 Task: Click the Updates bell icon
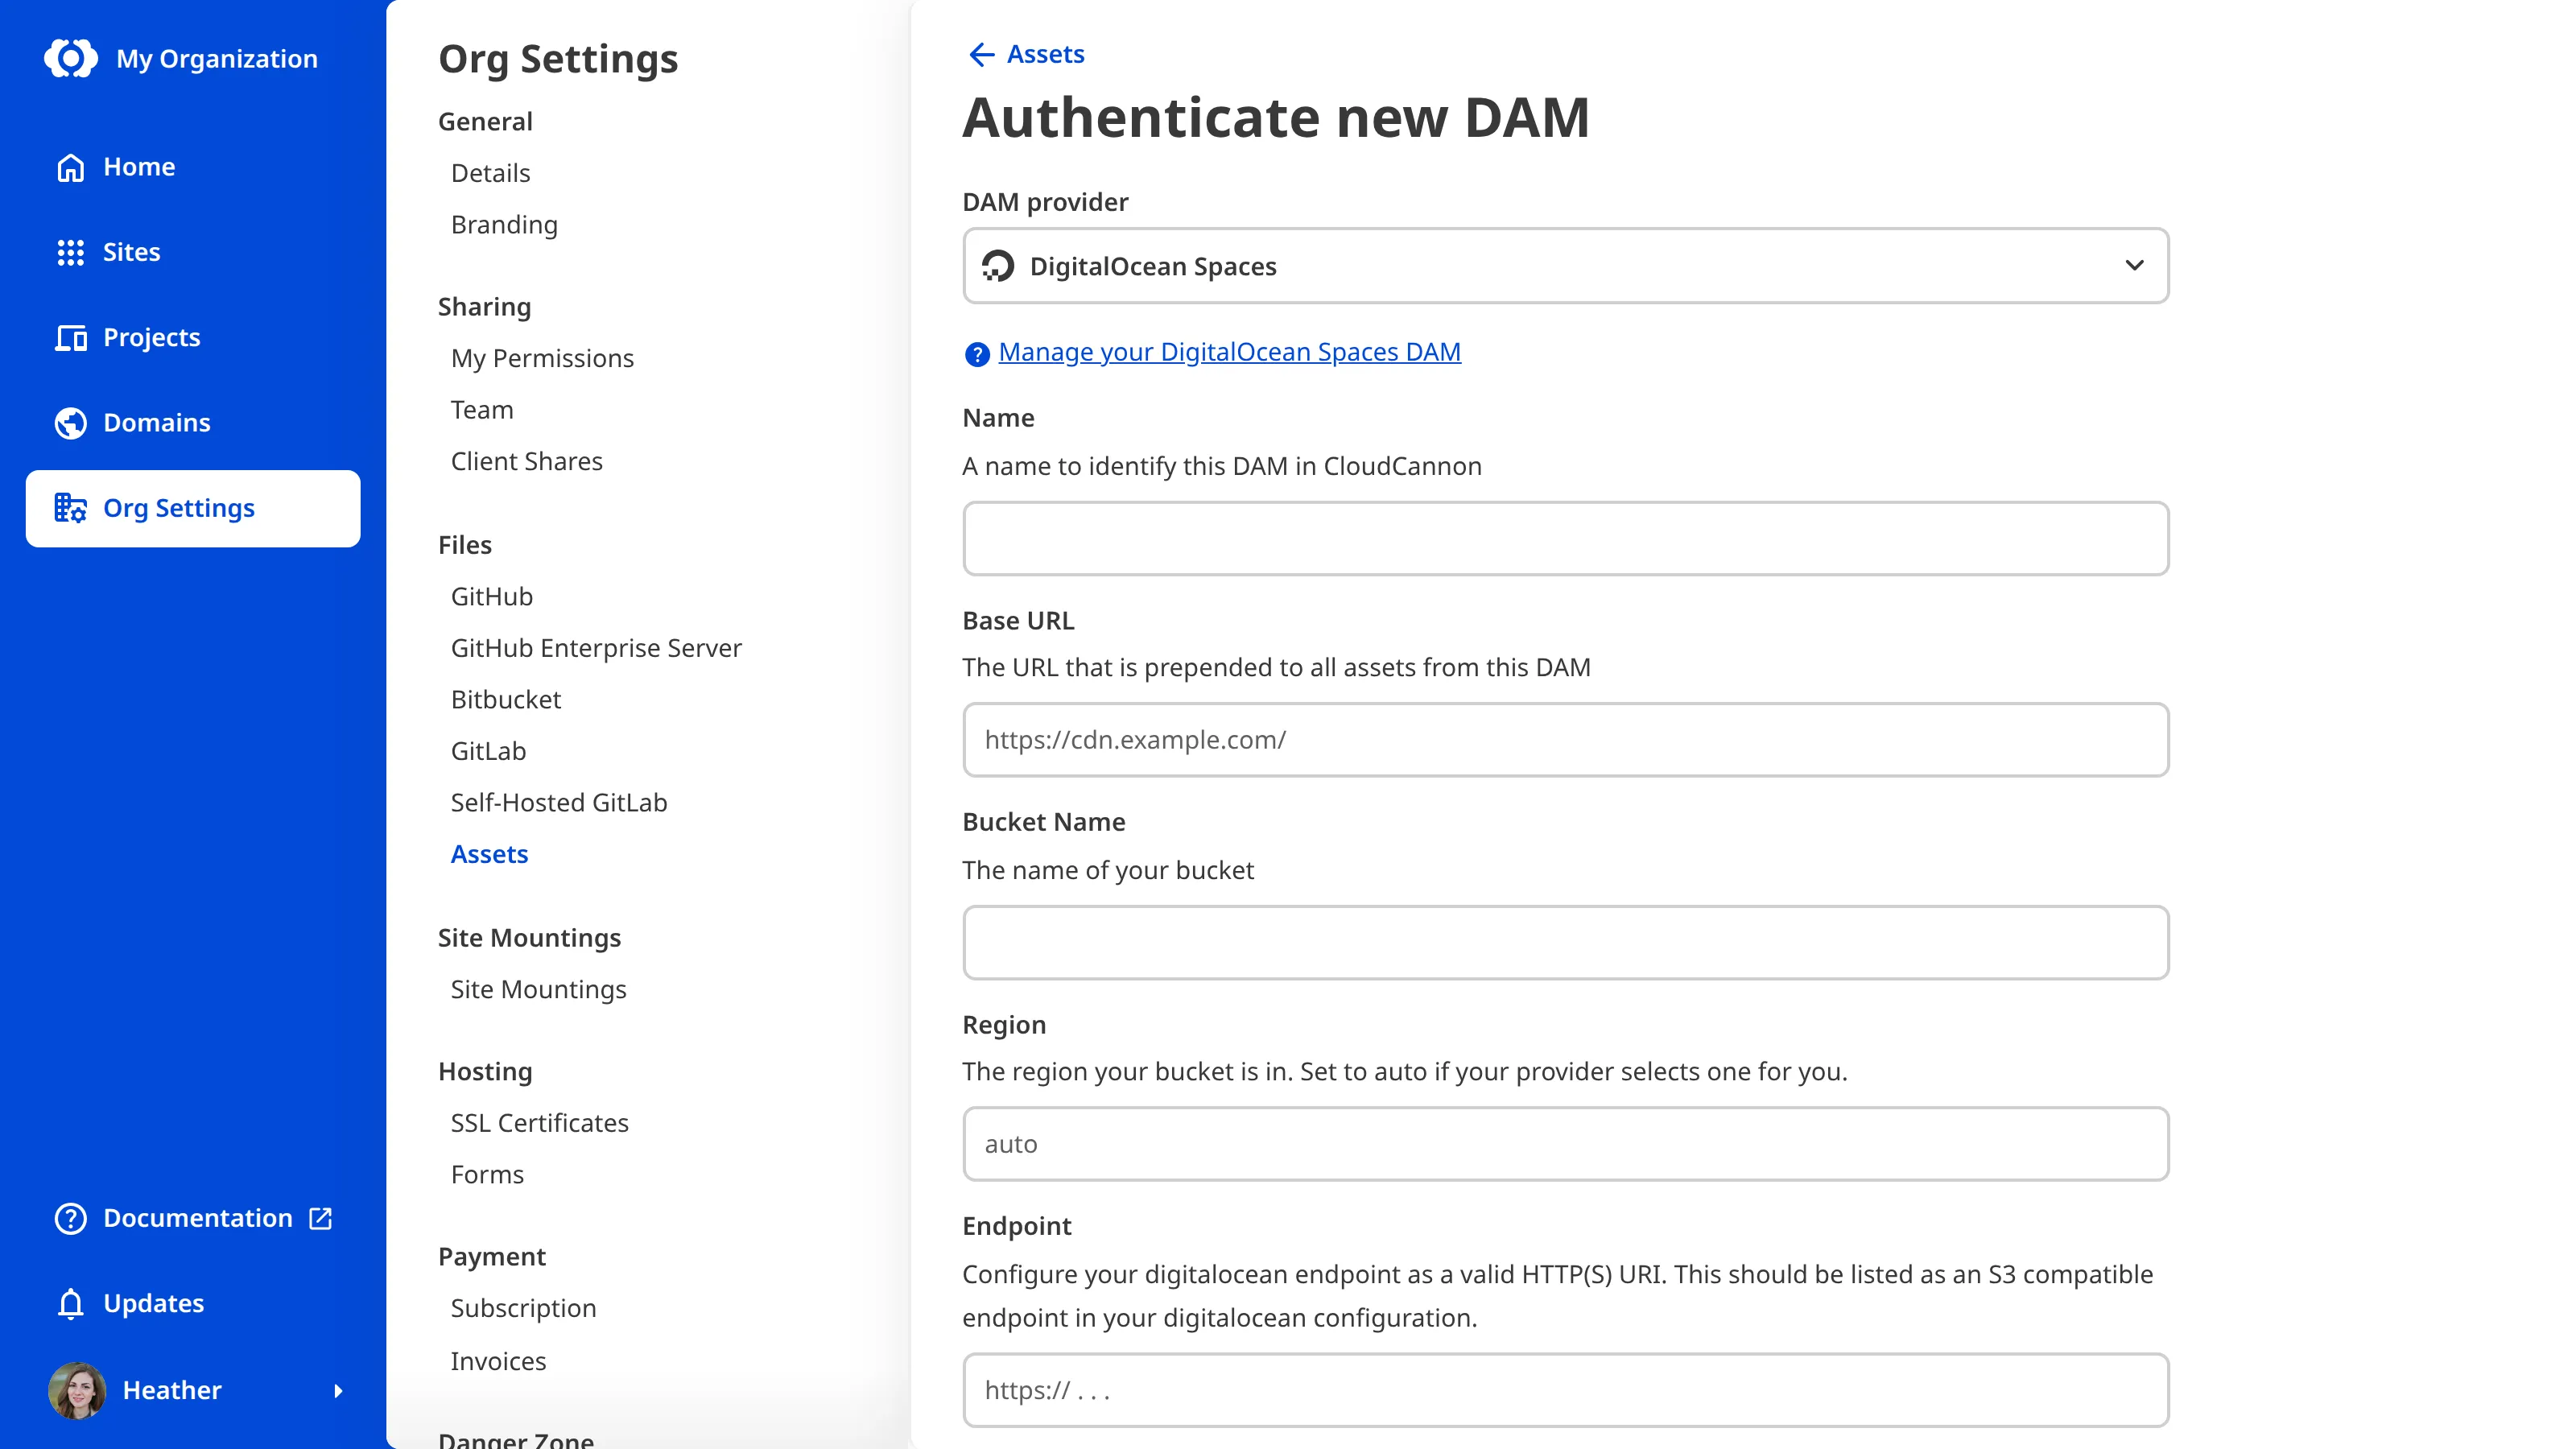pos(70,1303)
